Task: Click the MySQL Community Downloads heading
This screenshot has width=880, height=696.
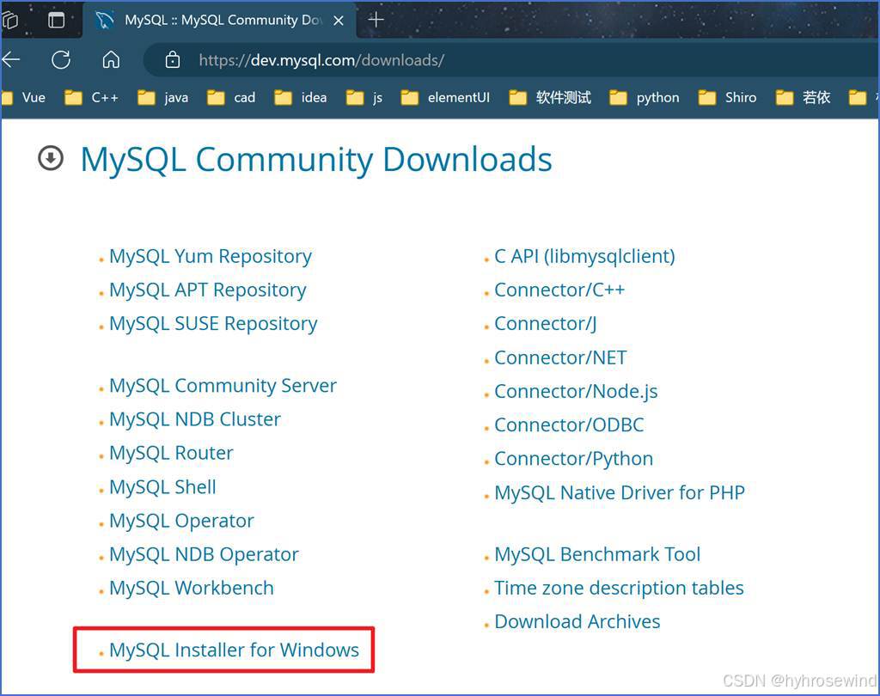Action: tap(316, 160)
